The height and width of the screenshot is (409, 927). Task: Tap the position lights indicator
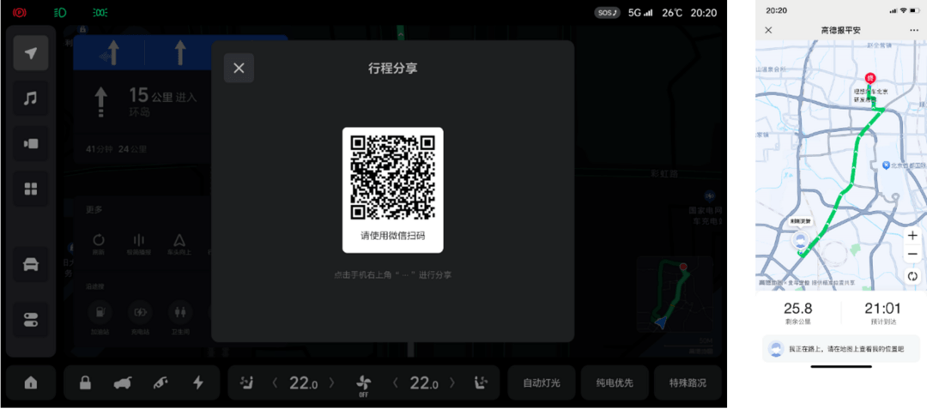tap(100, 12)
